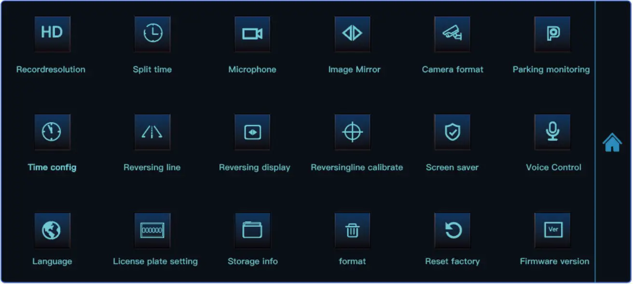Select the Split time option
633x284 pixels.
[152, 34]
